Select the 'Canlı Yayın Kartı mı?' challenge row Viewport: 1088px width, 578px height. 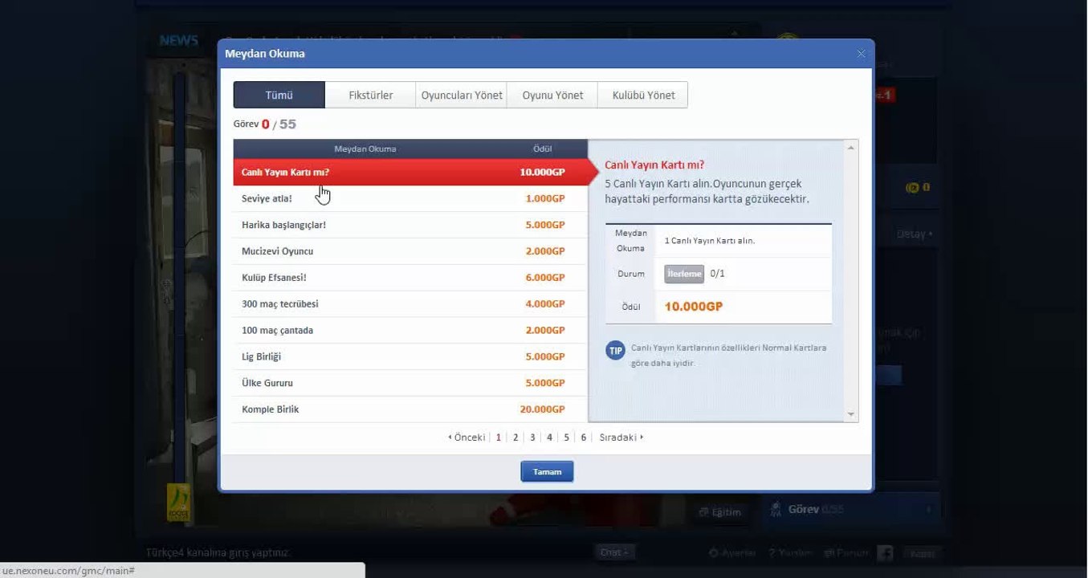[x=410, y=172]
